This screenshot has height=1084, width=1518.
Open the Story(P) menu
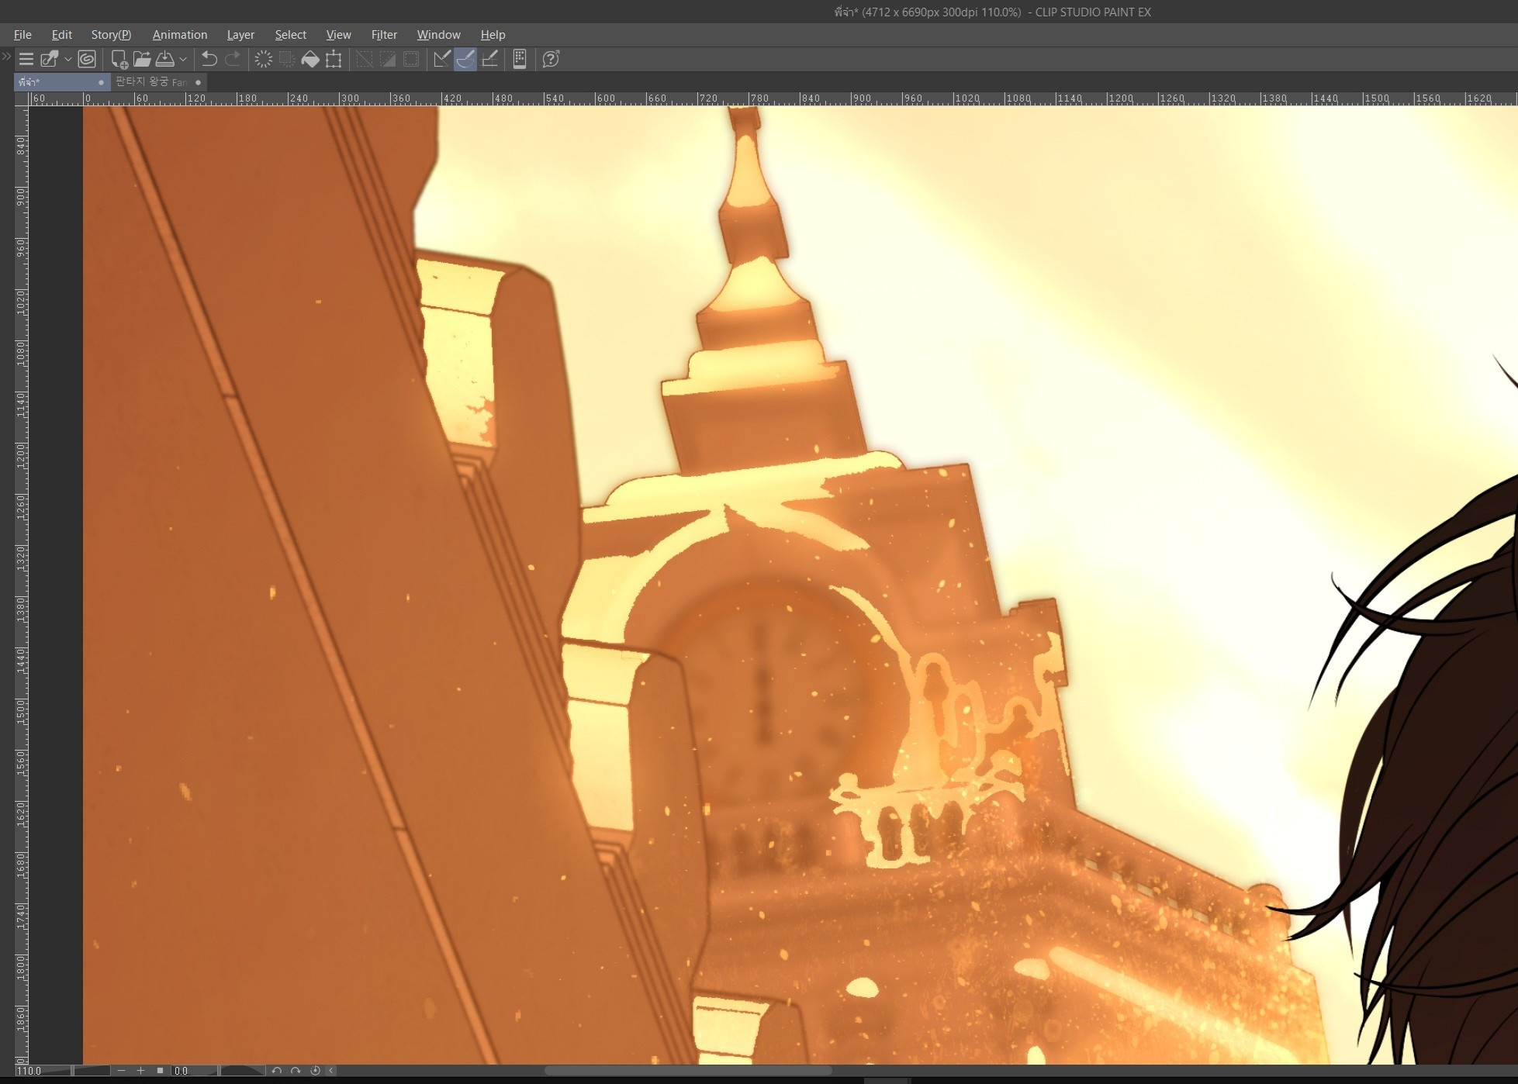[x=111, y=35]
